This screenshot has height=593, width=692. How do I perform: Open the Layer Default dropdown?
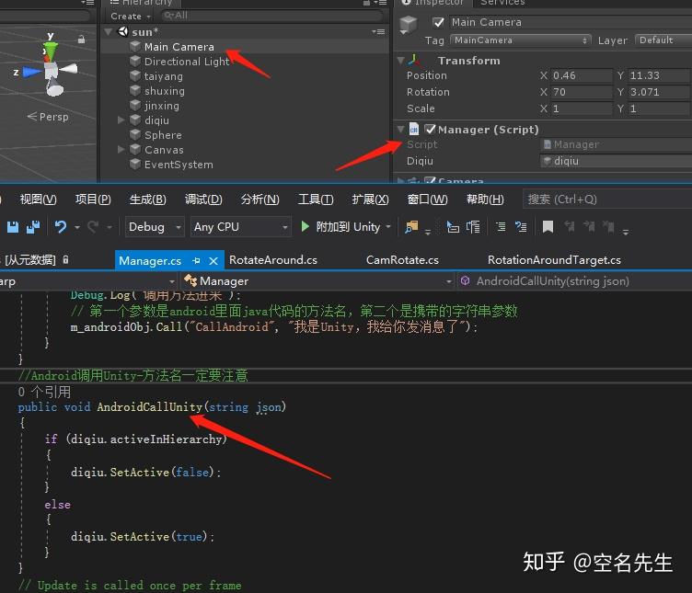point(663,40)
